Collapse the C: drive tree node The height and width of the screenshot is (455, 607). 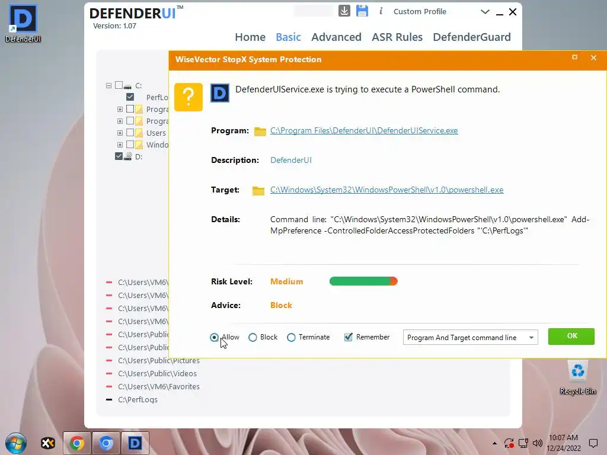pos(109,85)
